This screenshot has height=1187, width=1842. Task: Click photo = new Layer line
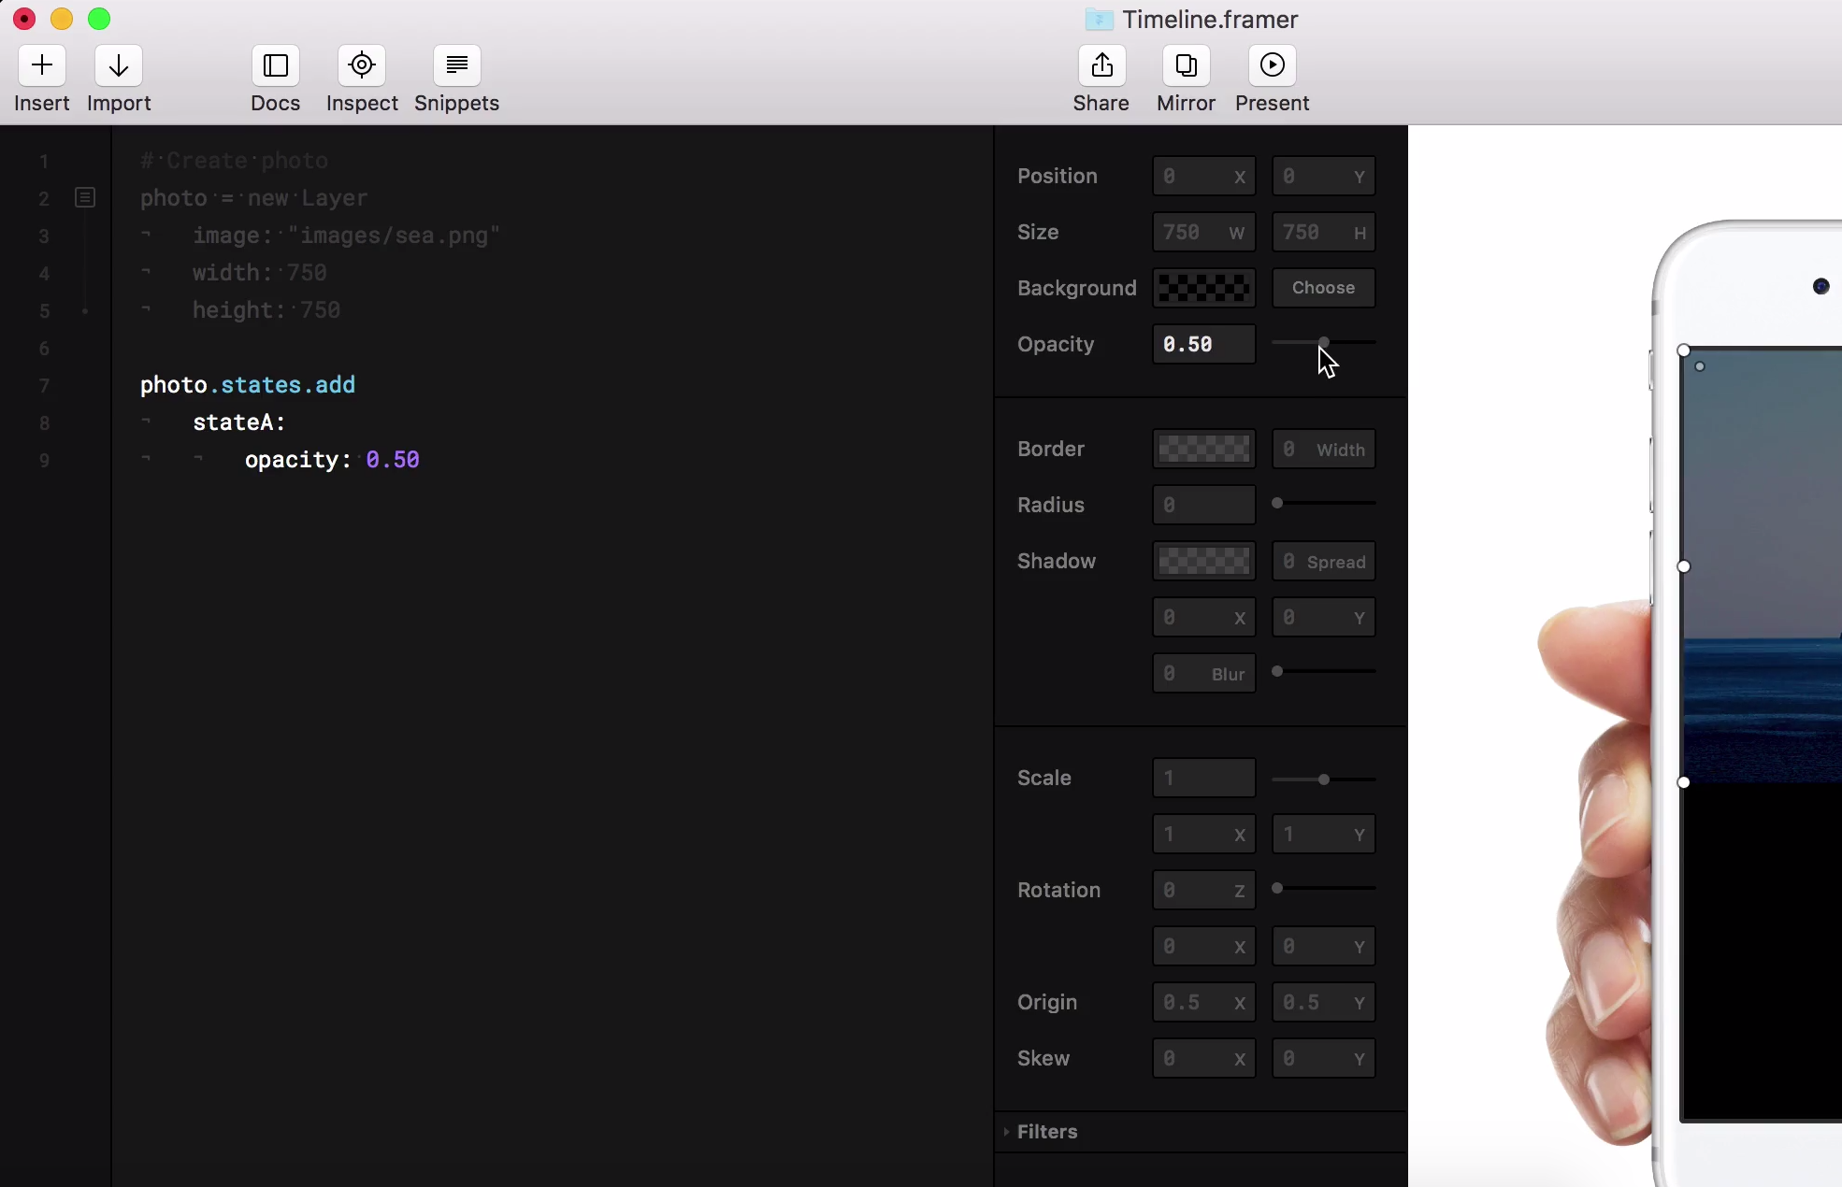tap(254, 198)
